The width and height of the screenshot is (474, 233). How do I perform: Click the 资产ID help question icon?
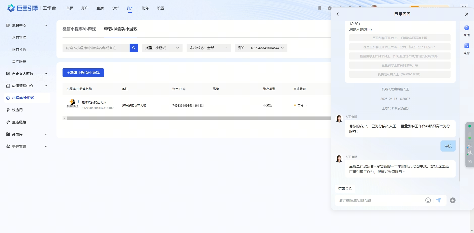[x=184, y=89]
